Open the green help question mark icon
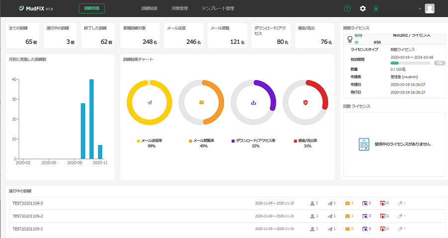Viewport: 448px width, 238px height. click(347, 8)
